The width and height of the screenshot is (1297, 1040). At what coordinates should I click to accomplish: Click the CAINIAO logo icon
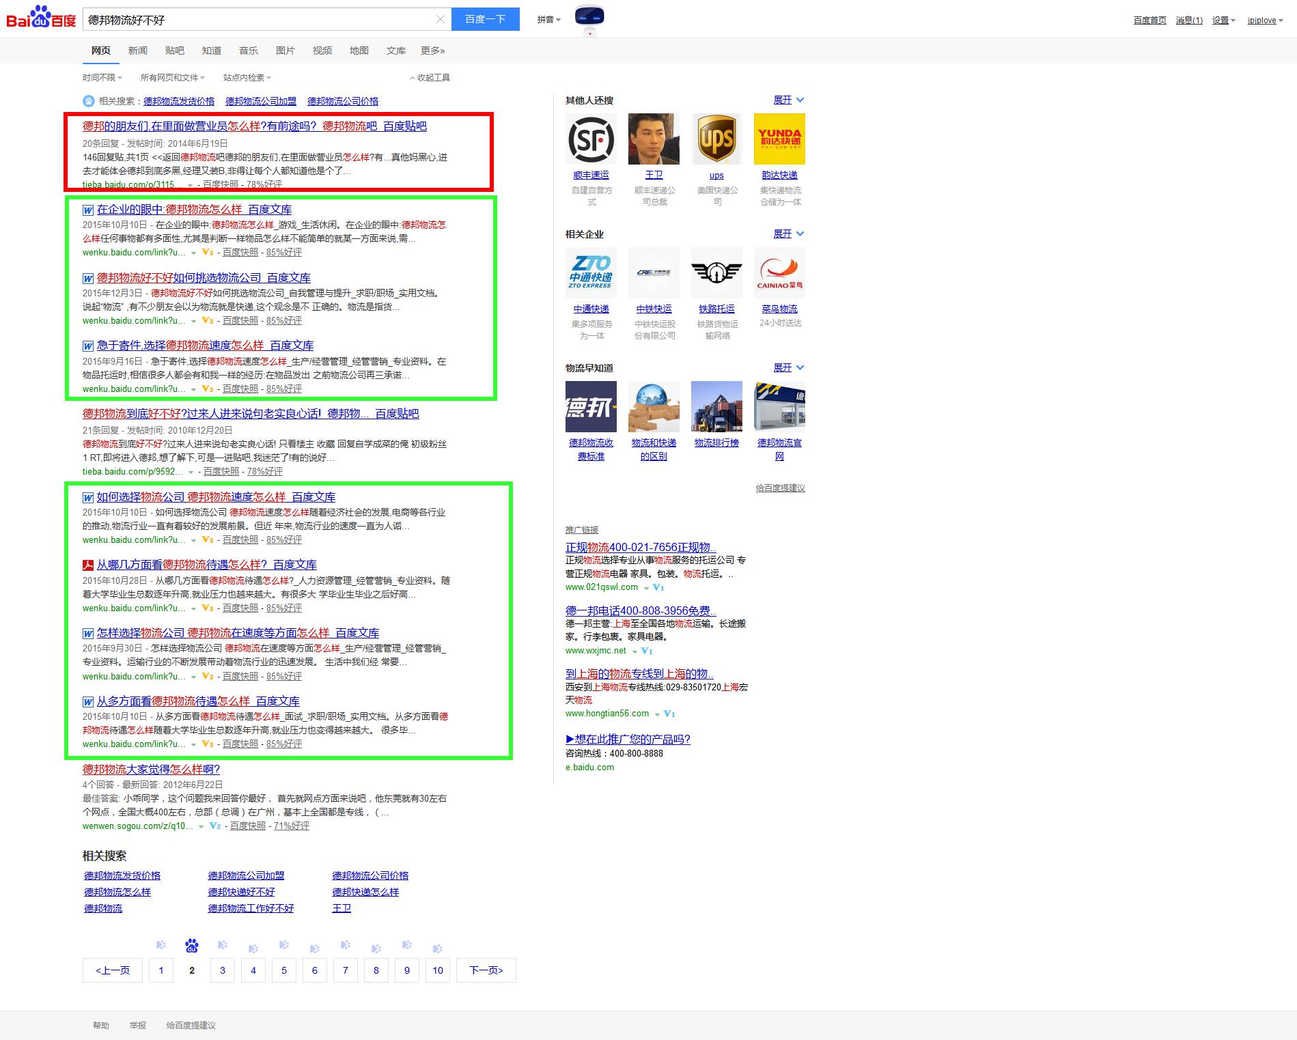[x=779, y=273]
